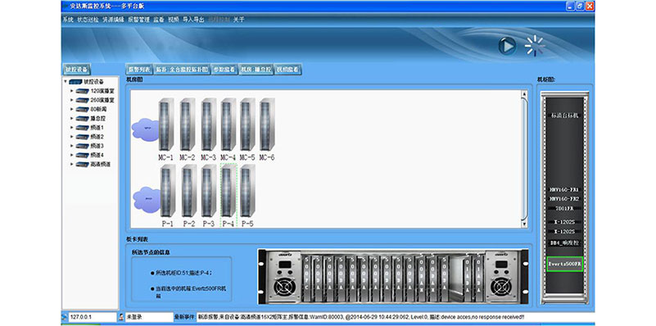Click the user icon beside 未登录
This screenshot has width=656, height=326.
(x=121, y=317)
